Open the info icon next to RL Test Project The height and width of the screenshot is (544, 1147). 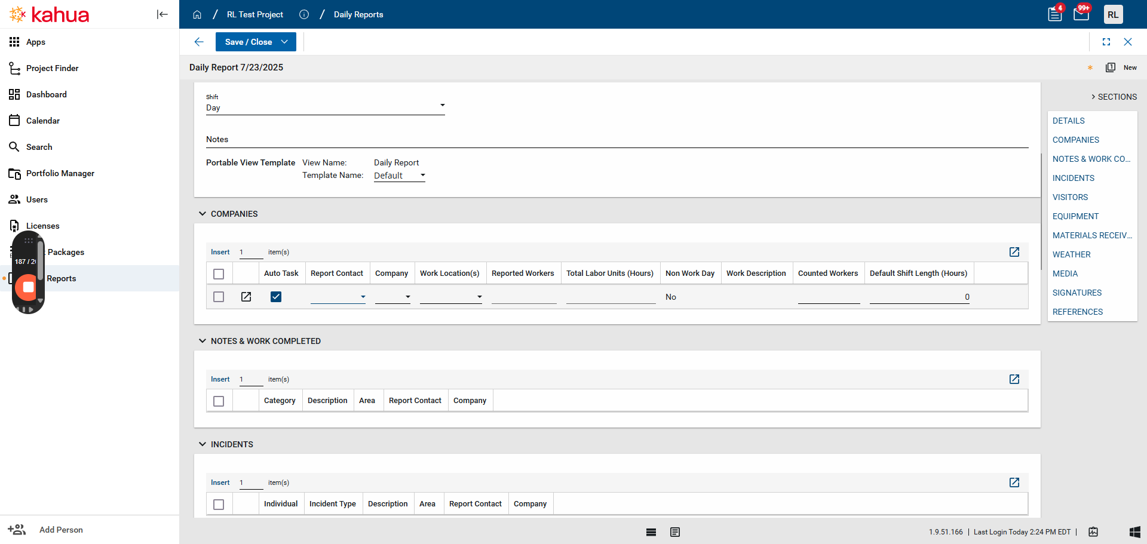click(x=304, y=14)
